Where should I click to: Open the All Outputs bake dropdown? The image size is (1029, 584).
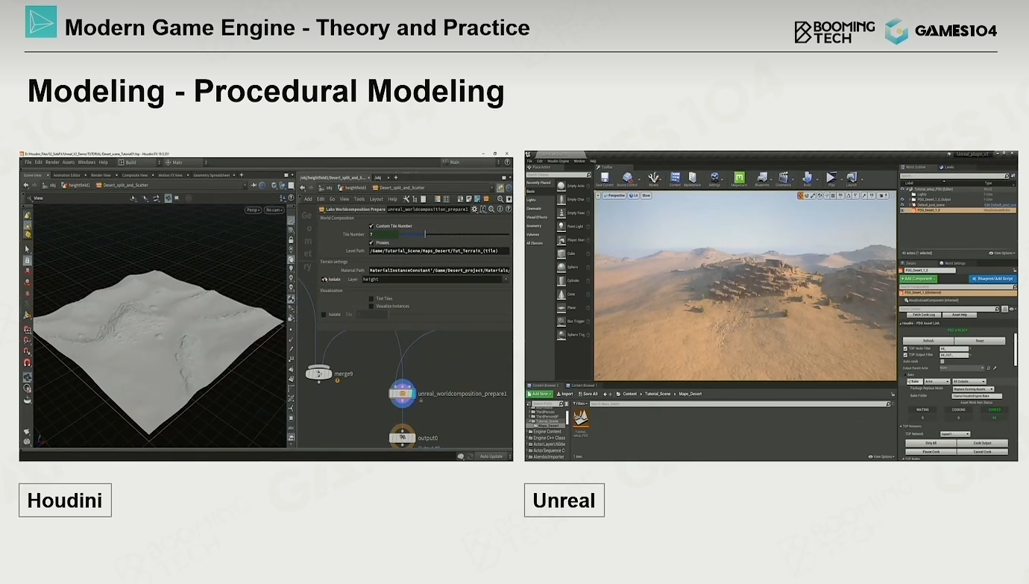tap(969, 381)
